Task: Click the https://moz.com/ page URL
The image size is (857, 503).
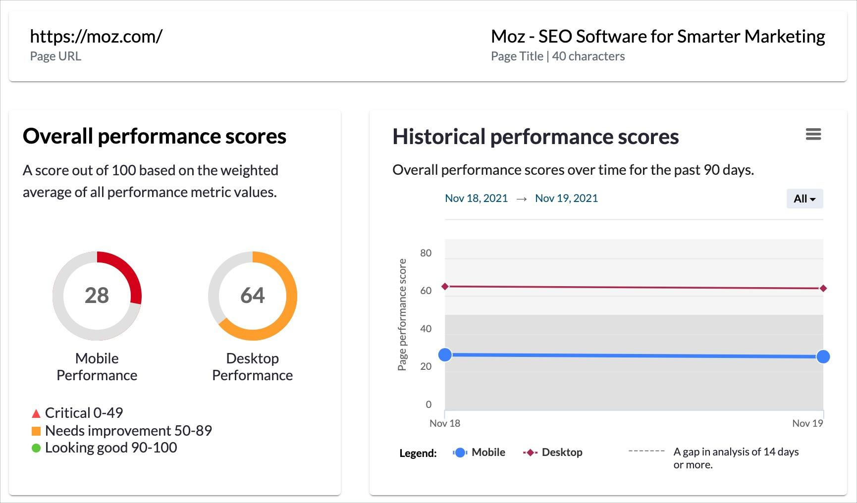Action: point(97,35)
